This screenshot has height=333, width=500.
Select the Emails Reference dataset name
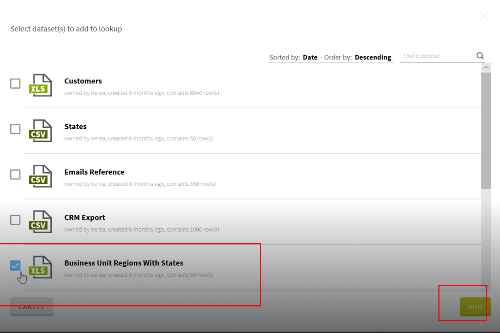coord(94,172)
